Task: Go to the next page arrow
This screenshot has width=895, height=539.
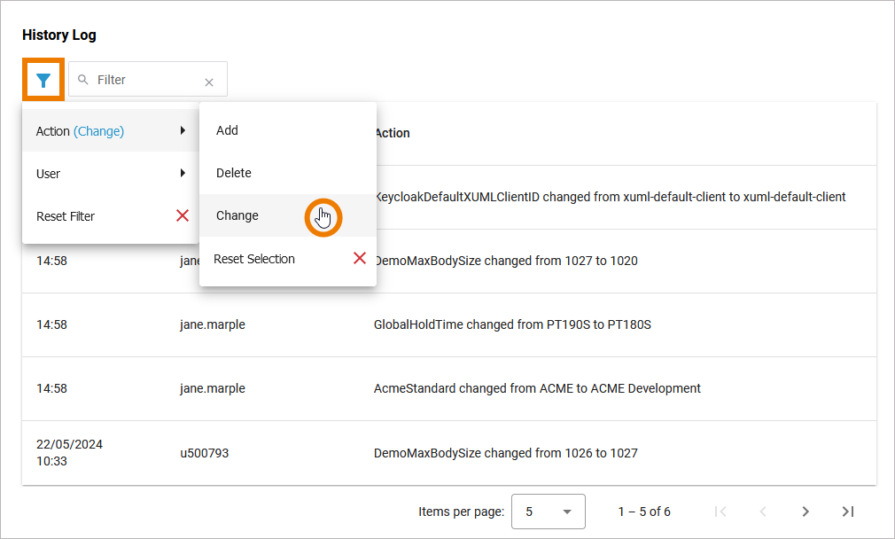Action: 805,512
